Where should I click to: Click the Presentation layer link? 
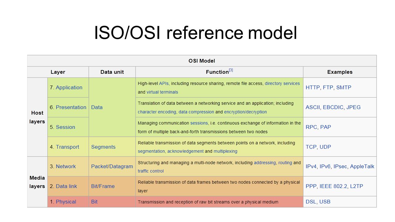(x=71, y=107)
